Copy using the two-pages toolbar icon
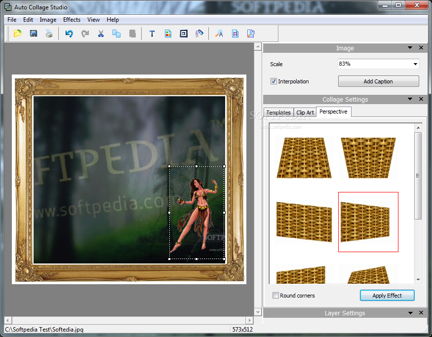This screenshot has height=337, width=432. click(117, 34)
